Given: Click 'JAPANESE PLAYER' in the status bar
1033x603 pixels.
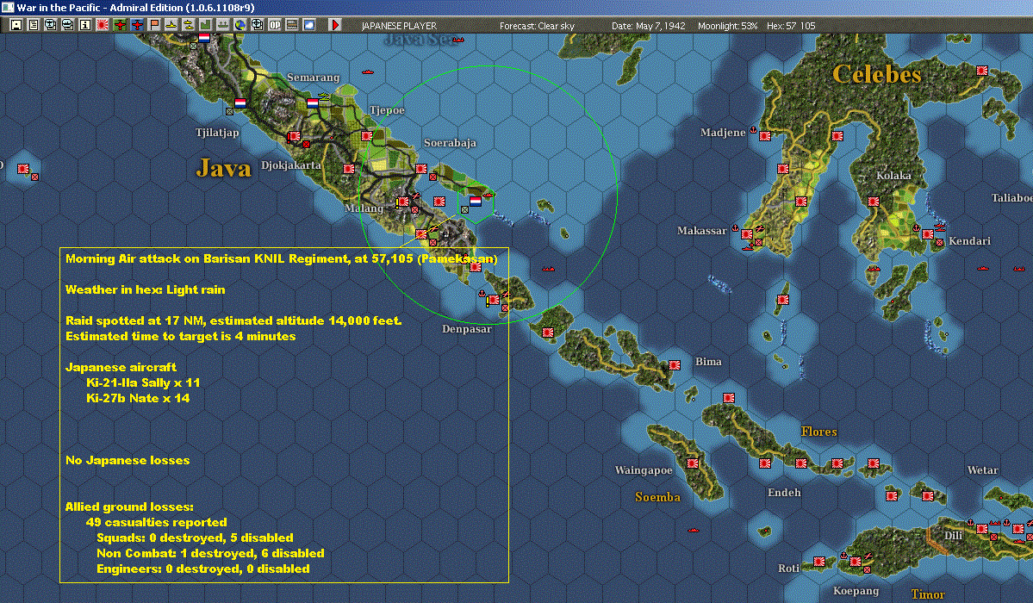Looking at the screenshot, I should (x=399, y=26).
